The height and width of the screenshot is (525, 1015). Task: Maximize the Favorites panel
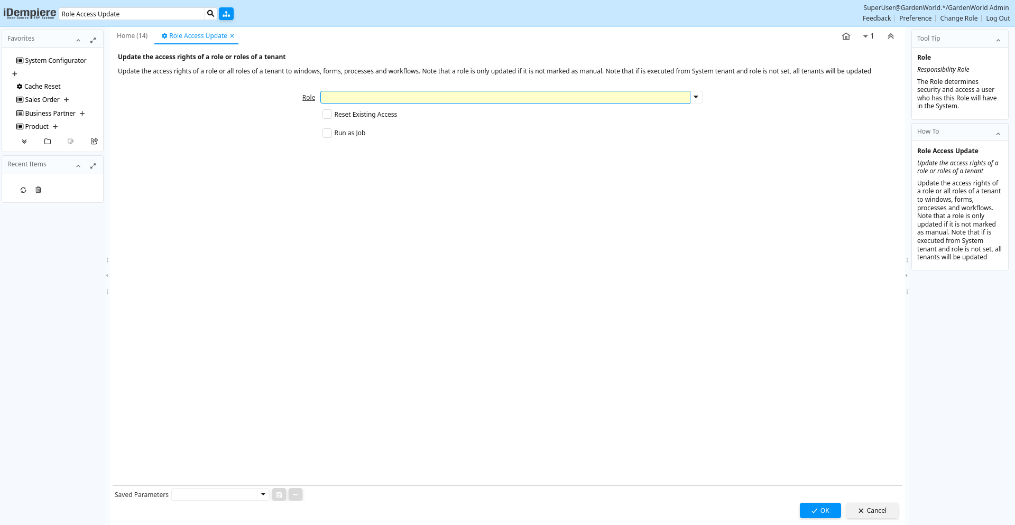(93, 40)
